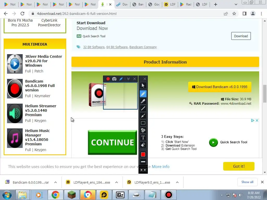Open the 32 Bit Software tag link
The height and width of the screenshot is (200, 267).
point(94,47)
